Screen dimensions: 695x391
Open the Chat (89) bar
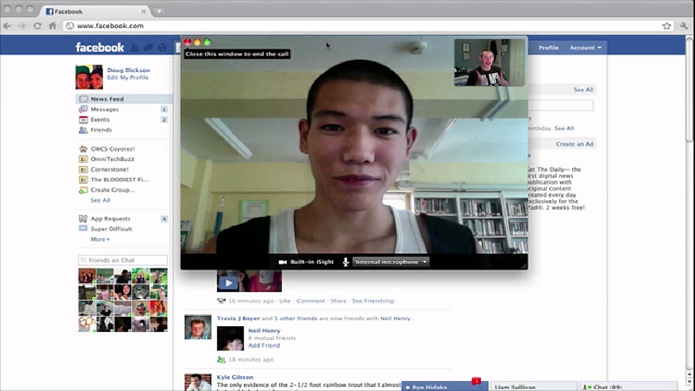[x=629, y=387]
